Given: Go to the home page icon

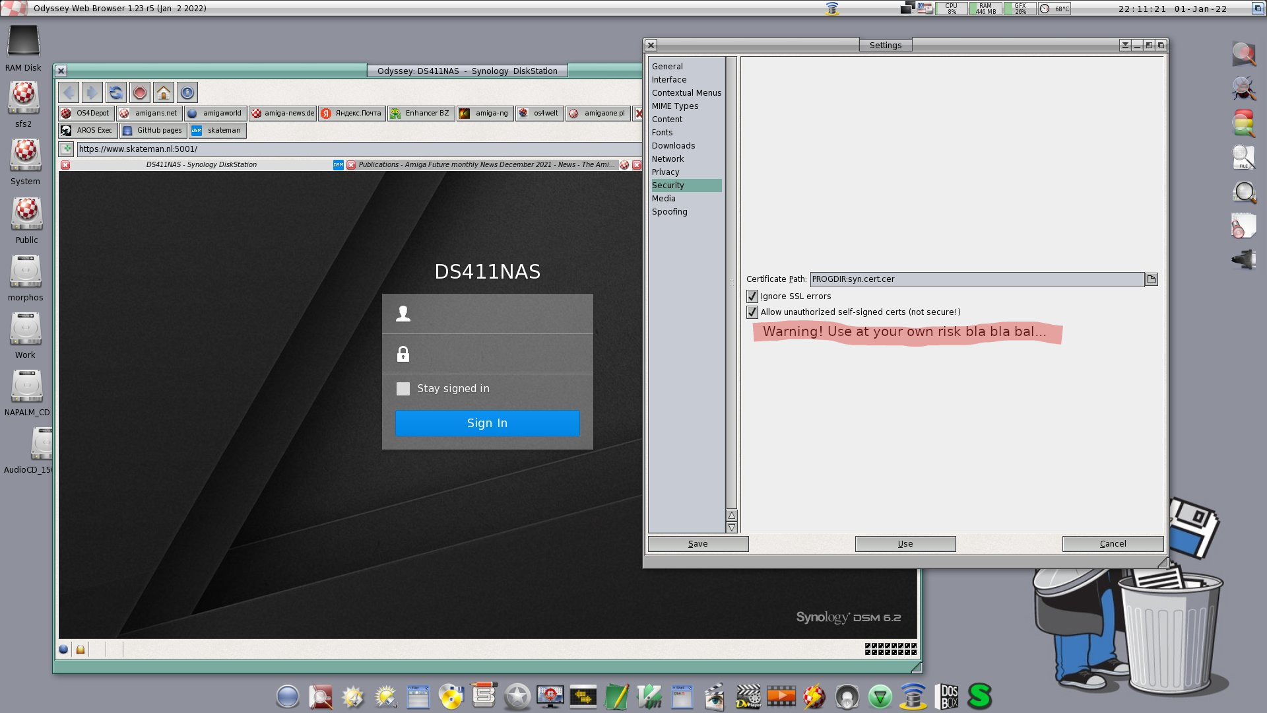Looking at the screenshot, I should 163,92.
